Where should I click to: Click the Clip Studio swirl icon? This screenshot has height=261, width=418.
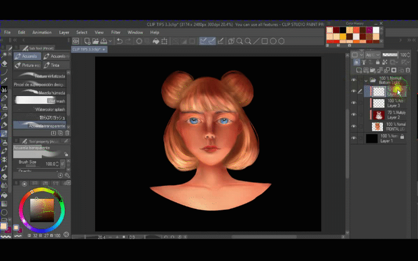(x=76, y=41)
